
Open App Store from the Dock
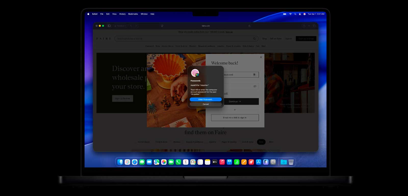(x=259, y=162)
